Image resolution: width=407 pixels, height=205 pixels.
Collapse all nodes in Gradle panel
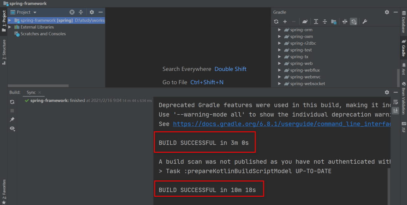pyautogui.click(x=325, y=22)
